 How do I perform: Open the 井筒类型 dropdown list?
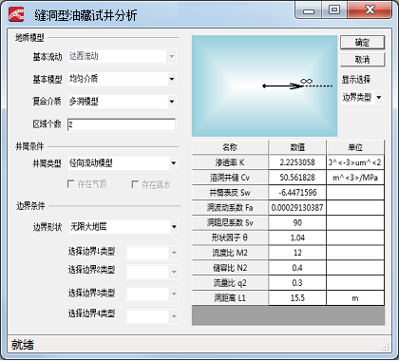point(123,163)
